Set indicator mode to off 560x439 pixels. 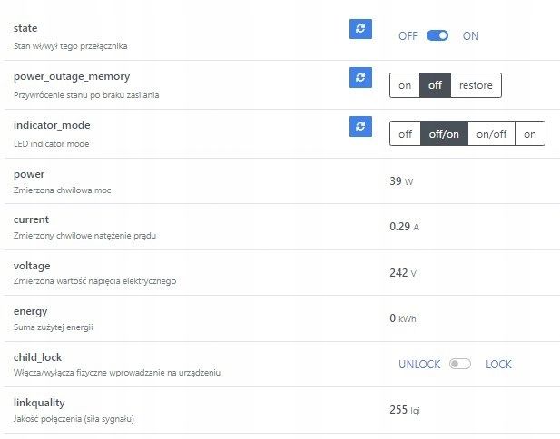click(x=405, y=134)
